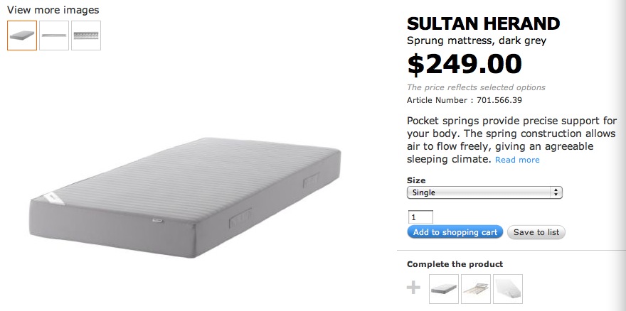Open the slatted bed base item
626x311 pixels.
tap(476, 288)
